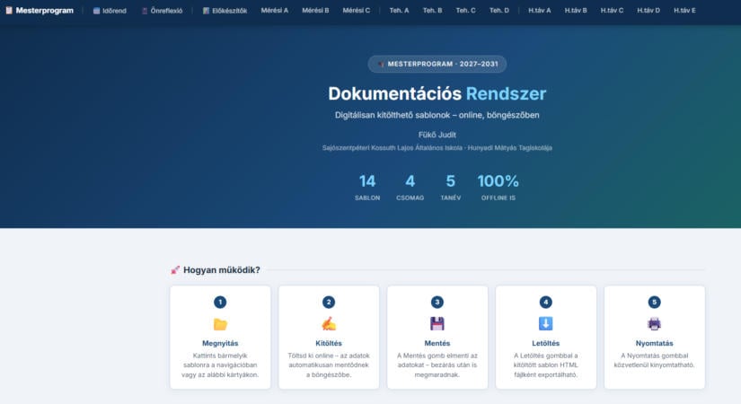Click the notebook icon beside Önreflexió

(x=145, y=11)
